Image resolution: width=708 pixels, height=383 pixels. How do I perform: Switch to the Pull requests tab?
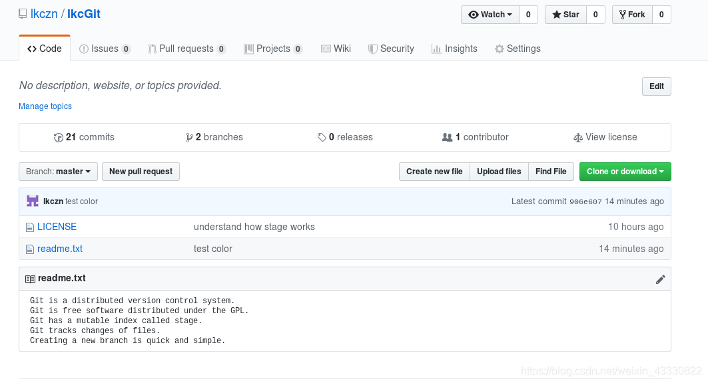[187, 49]
